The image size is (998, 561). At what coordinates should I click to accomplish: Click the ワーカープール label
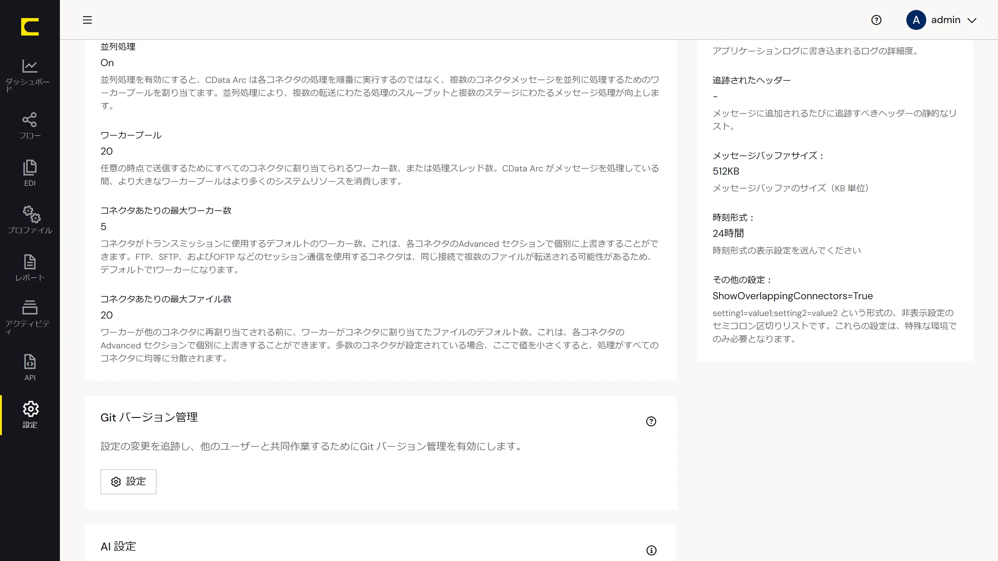click(131, 135)
